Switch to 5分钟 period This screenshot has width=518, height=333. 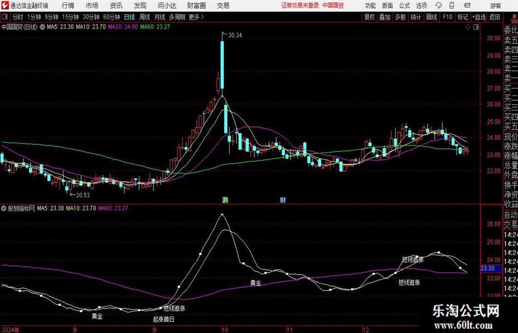click(51, 17)
